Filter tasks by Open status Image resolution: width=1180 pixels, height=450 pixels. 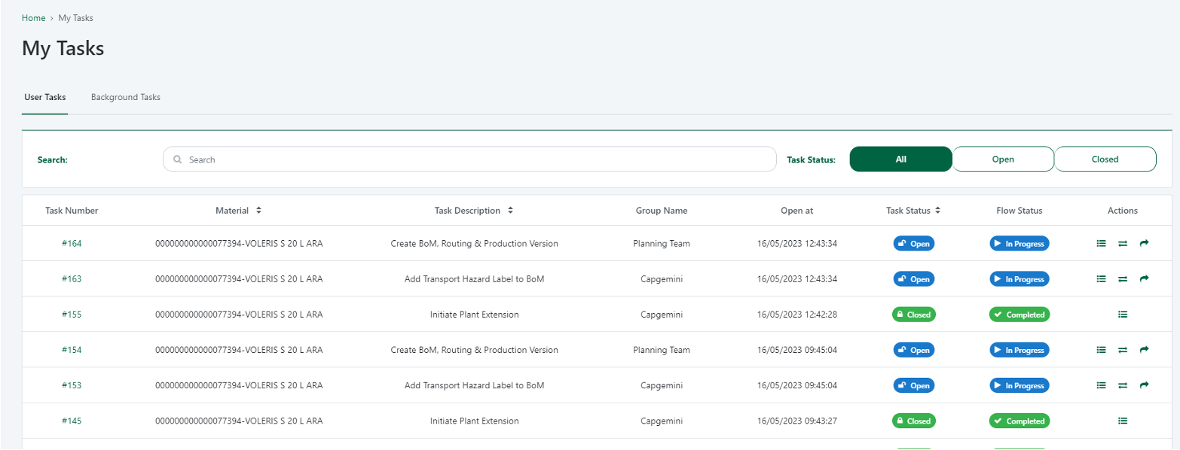pos(1003,160)
